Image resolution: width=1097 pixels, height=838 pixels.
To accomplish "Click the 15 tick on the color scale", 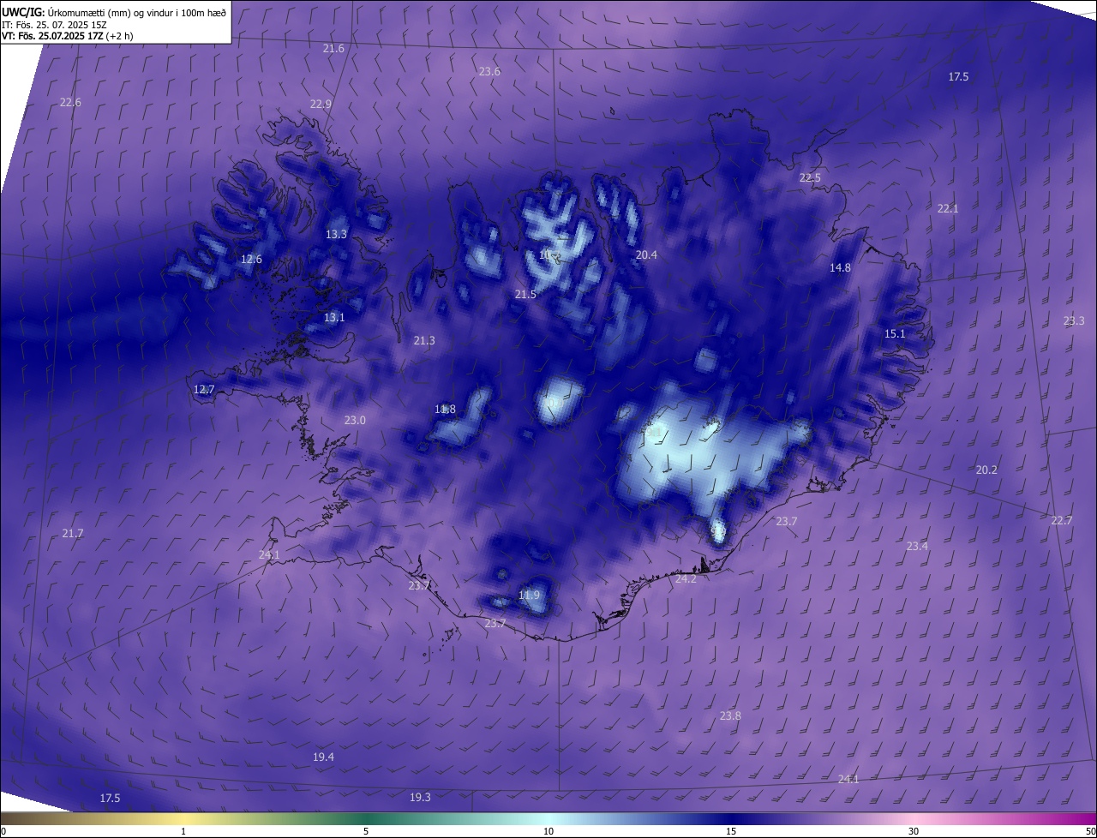I will tap(731, 832).
